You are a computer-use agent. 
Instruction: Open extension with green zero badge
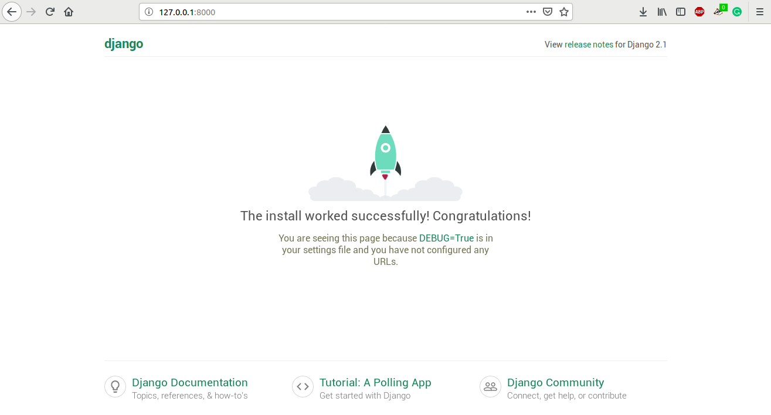pyautogui.click(x=719, y=11)
